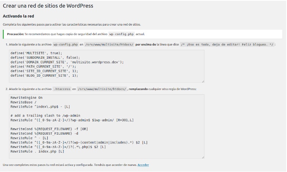Click the RewriteBase / line
The height and width of the screenshot is (172, 287).
pos(23,102)
